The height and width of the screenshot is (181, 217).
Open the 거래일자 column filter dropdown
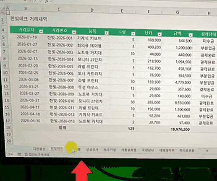[x=41, y=31]
